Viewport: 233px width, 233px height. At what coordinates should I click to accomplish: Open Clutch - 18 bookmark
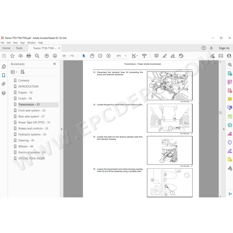(25, 99)
